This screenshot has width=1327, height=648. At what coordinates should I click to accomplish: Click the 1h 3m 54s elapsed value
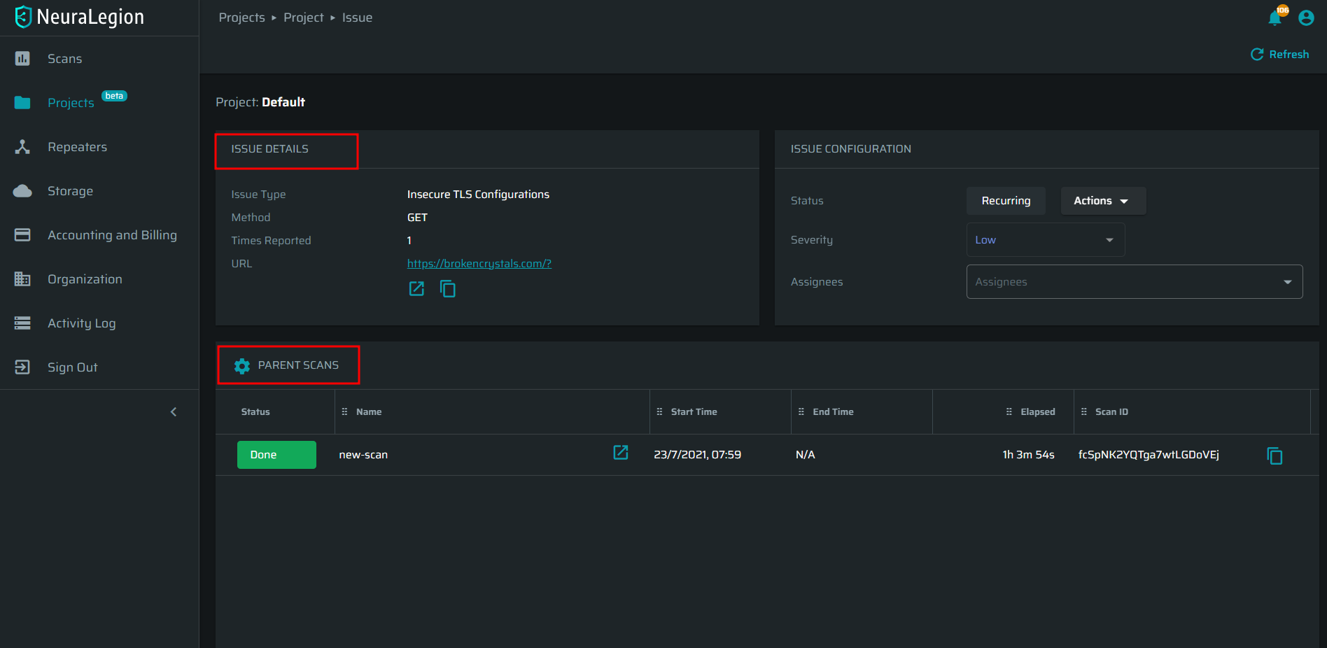click(1028, 455)
